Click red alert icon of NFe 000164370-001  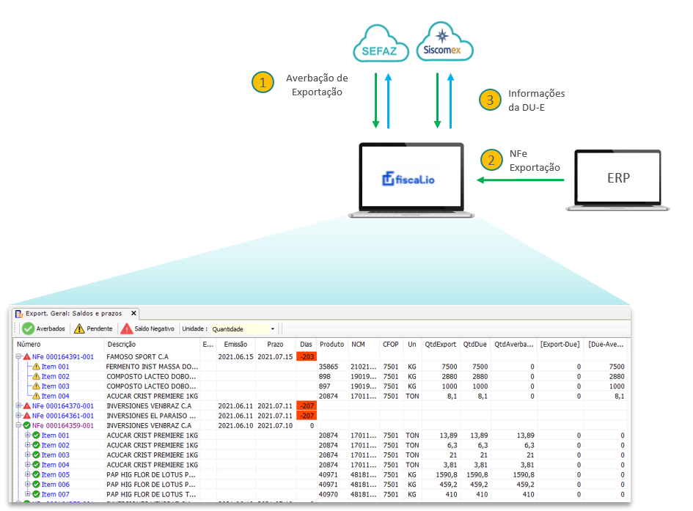[26, 405]
